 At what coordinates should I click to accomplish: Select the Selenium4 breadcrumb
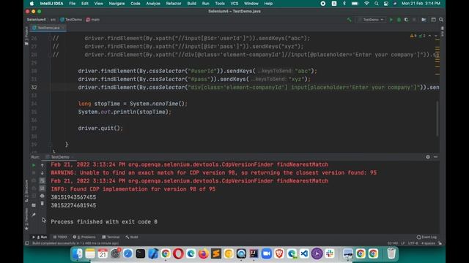pos(36,20)
